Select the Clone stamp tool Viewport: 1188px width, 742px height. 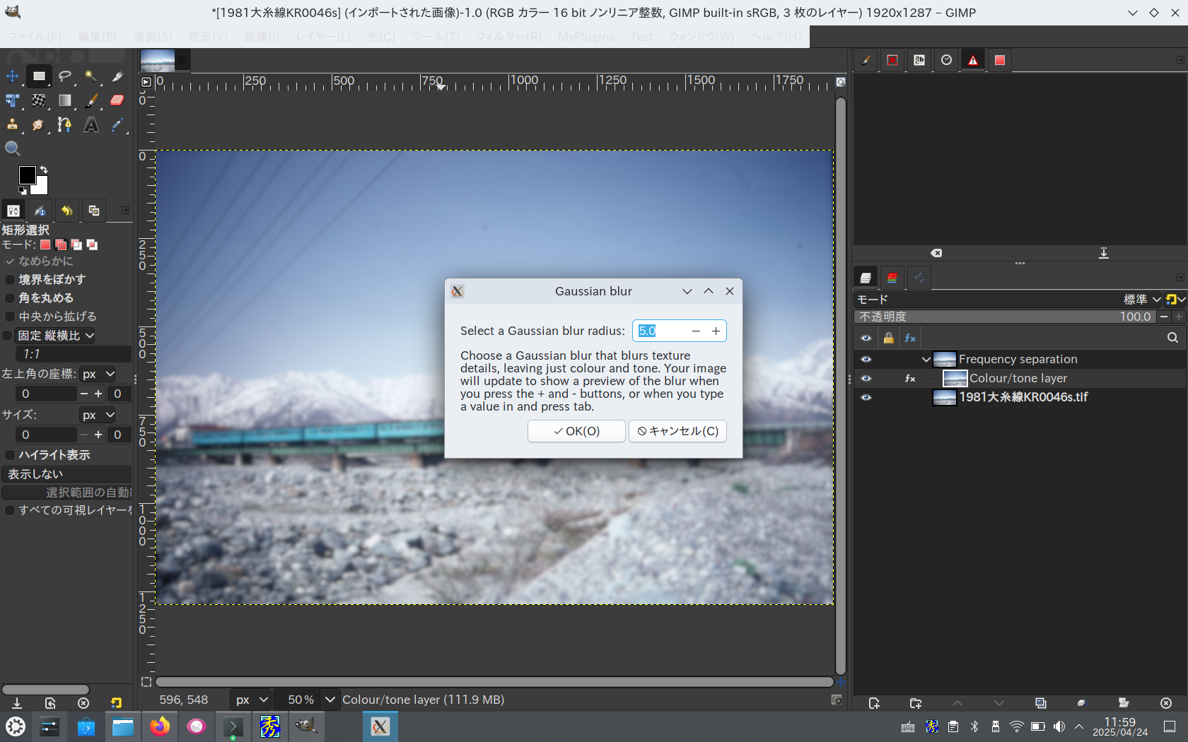(x=12, y=124)
